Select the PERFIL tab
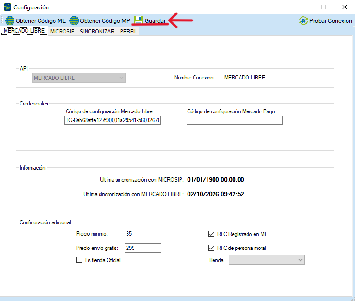This screenshot has width=355, height=301. (128, 32)
